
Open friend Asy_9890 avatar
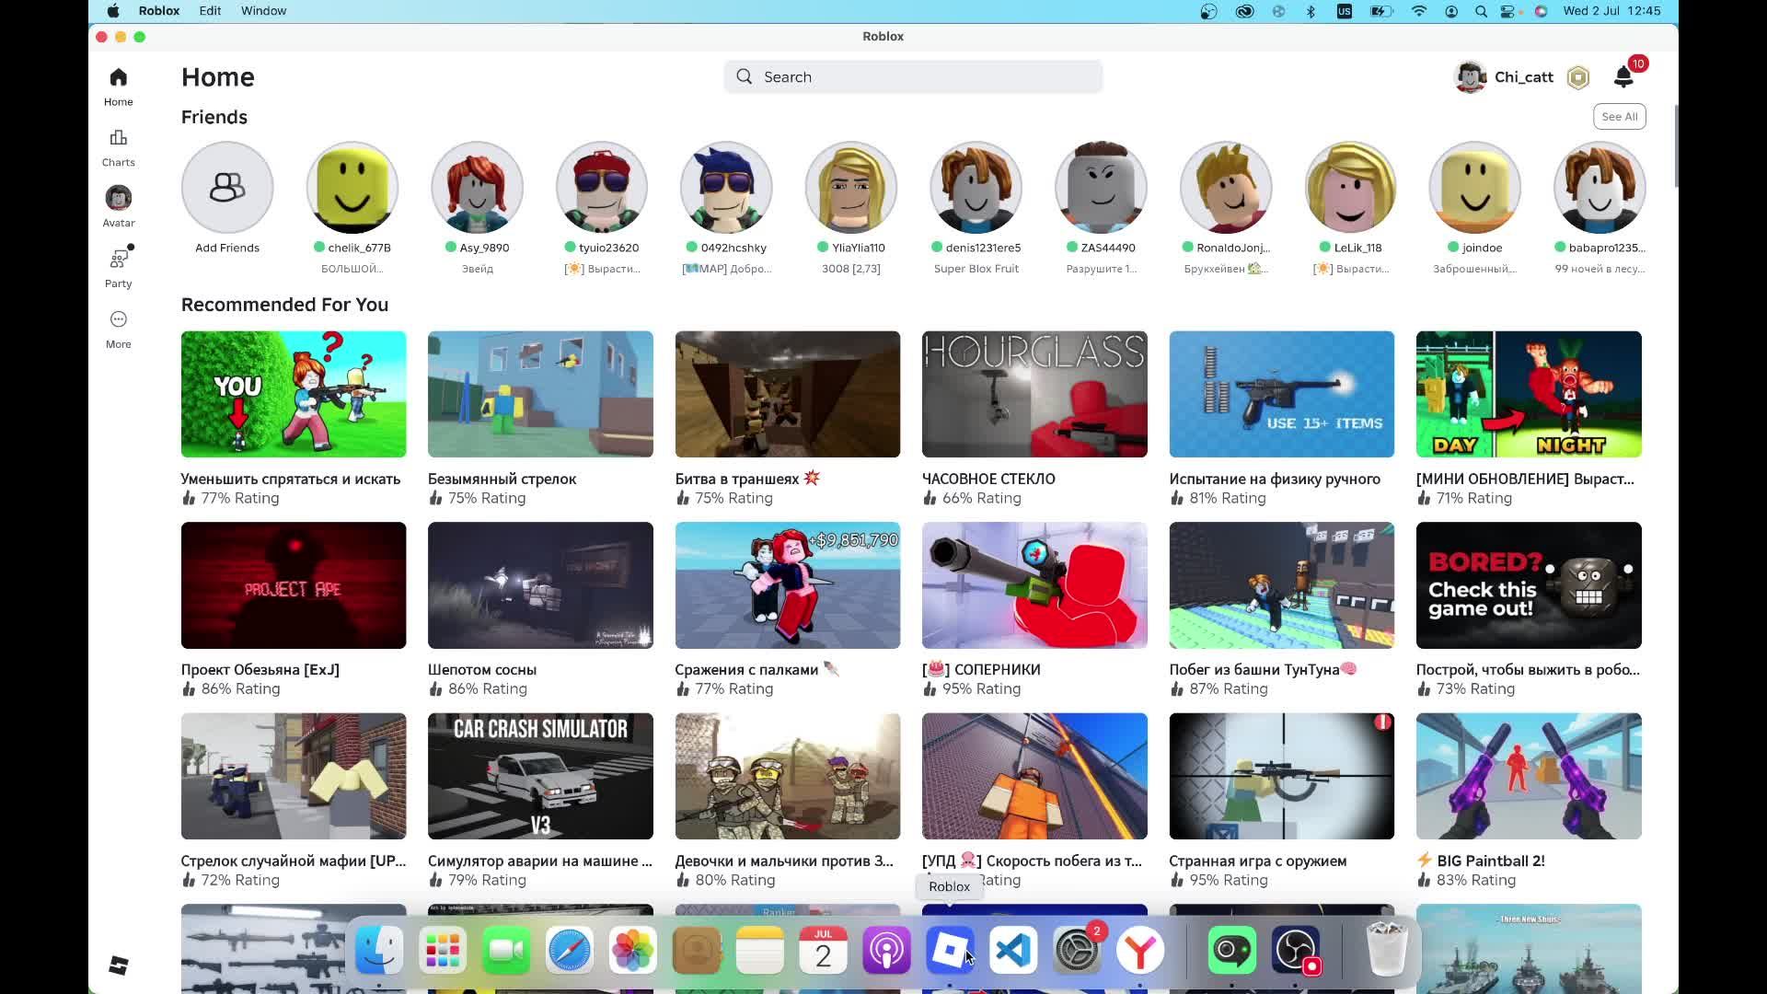pyautogui.click(x=477, y=188)
